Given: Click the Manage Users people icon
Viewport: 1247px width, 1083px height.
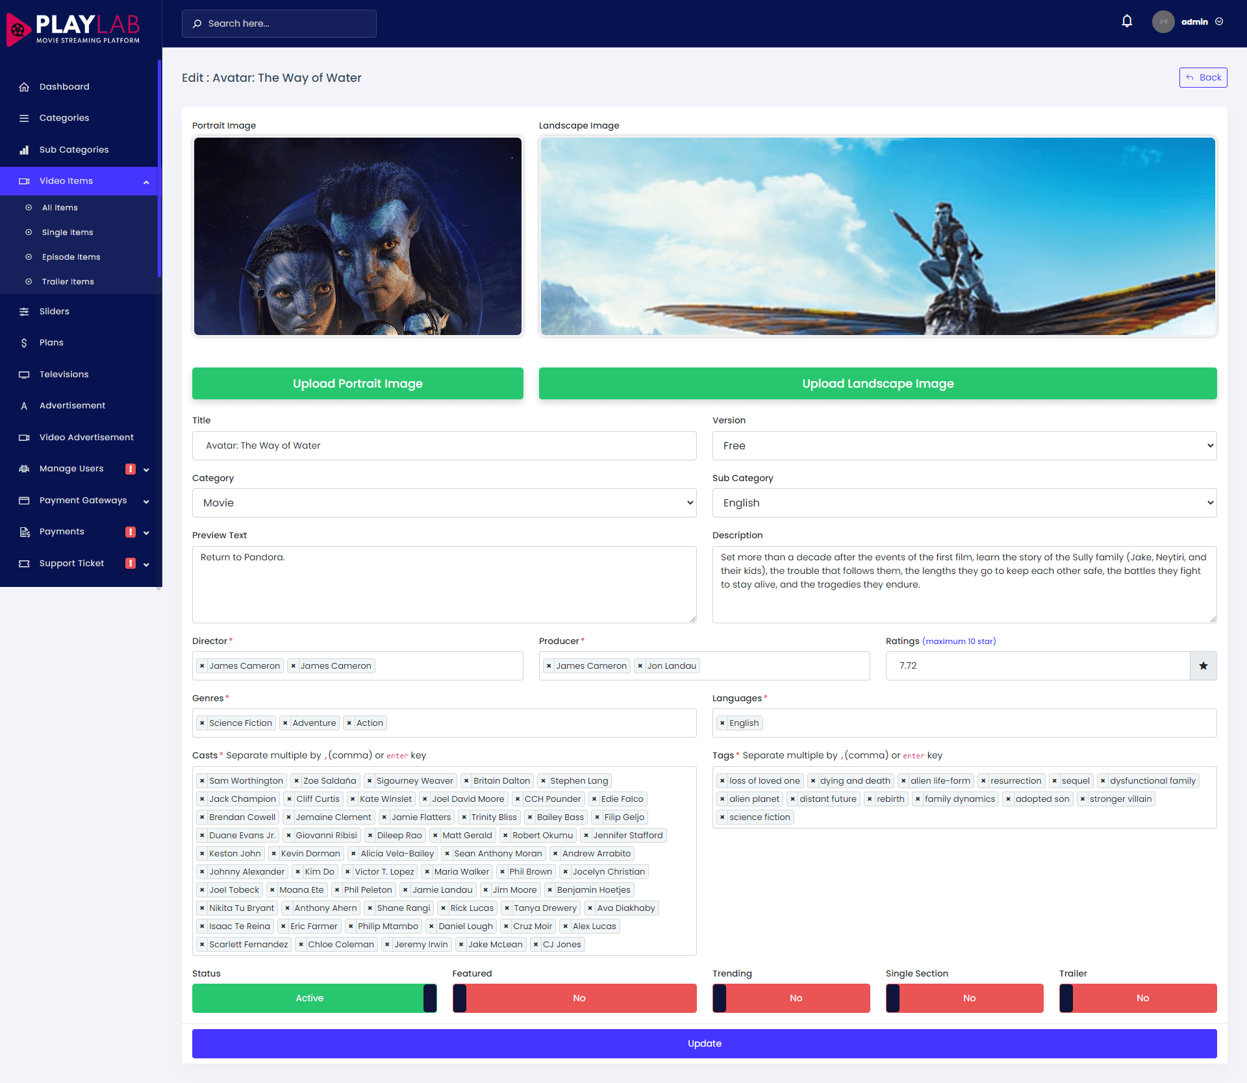Looking at the screenshot, I should coord(24,469).
